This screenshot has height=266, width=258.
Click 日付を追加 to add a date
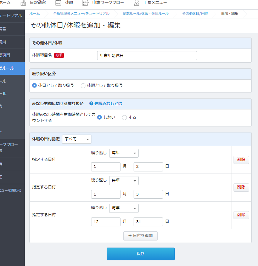(140, 236)
